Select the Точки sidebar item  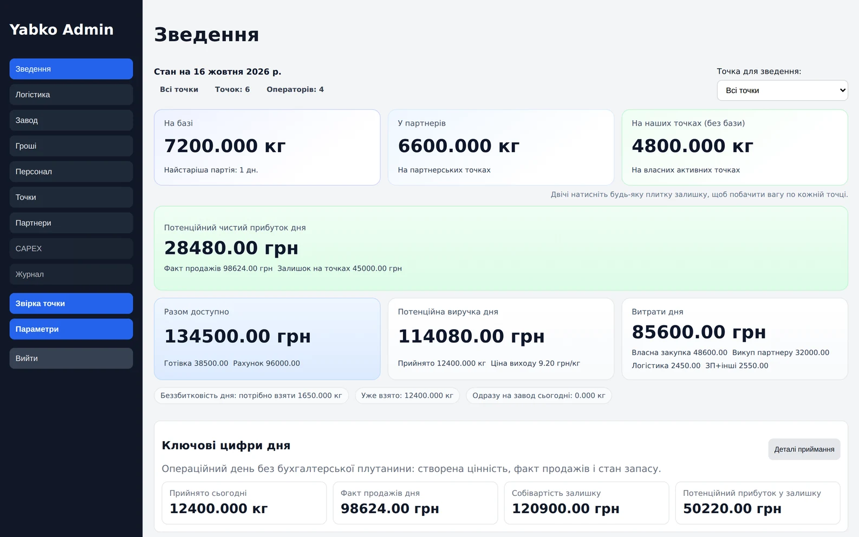(71, 197)
